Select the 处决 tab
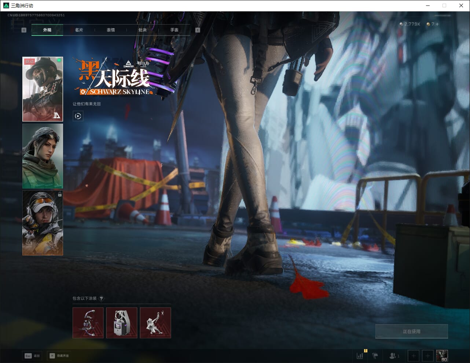The width and height of the screenshot is (470, 363). coord(142,30)
